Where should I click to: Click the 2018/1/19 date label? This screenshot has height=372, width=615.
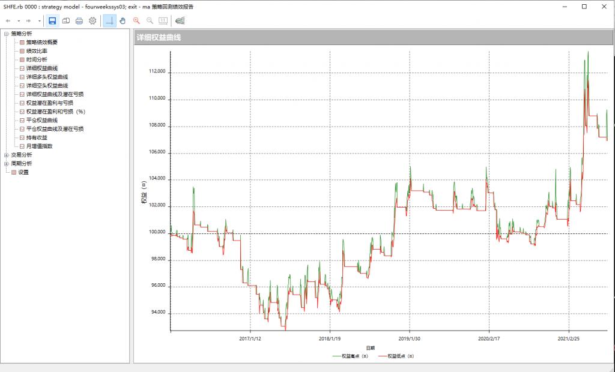[x=330, y=338]
